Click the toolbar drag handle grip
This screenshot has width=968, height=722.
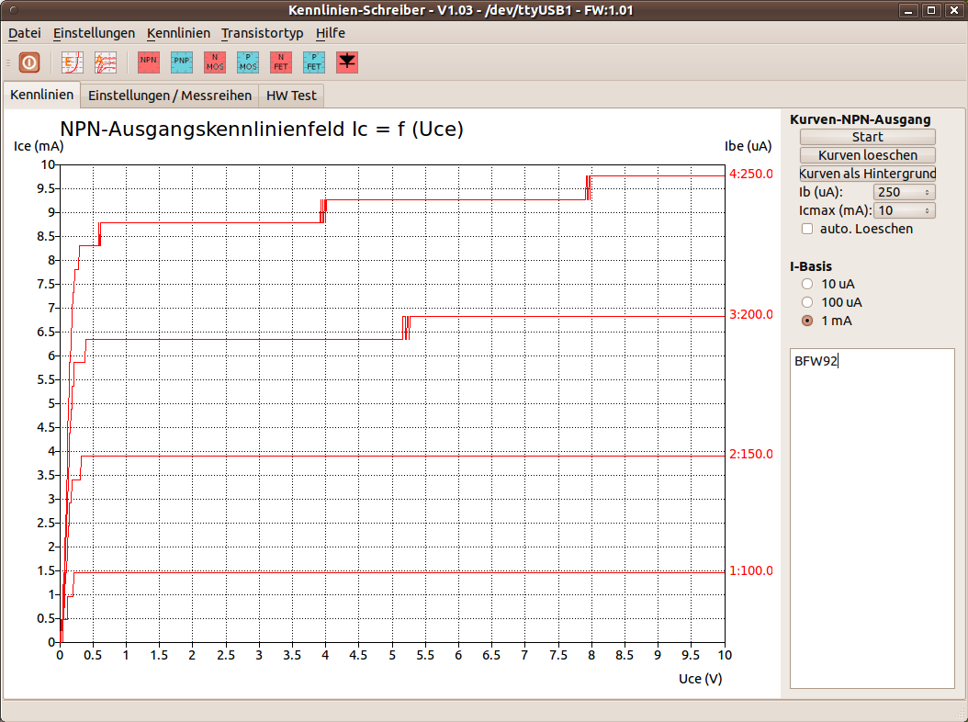(x=8, y=62)
